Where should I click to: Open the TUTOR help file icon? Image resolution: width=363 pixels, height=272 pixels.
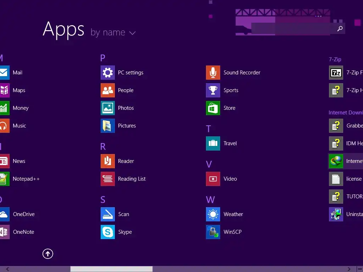point(336,197)
